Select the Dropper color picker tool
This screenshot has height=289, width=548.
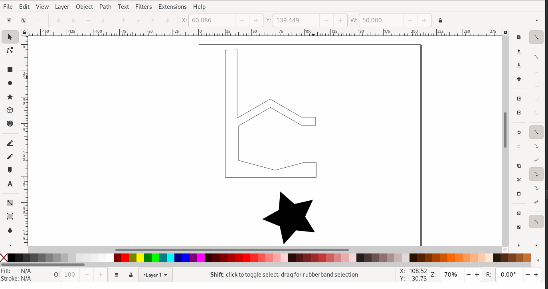click(x=10, y=230)
